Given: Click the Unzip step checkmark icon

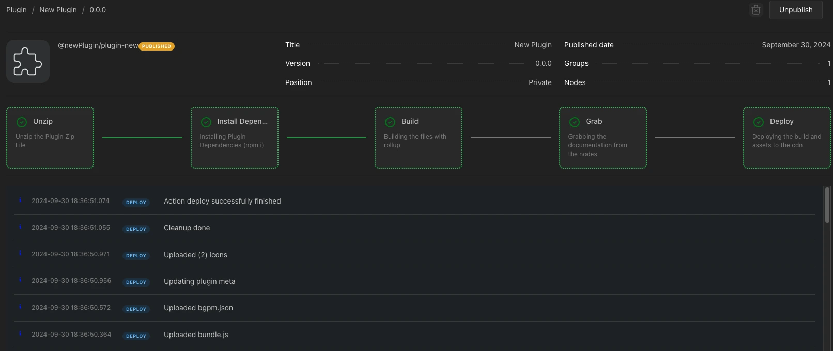Looking at the screenshot, I should (x=22, y=122).
